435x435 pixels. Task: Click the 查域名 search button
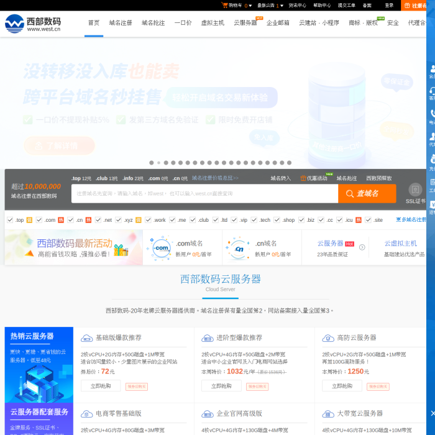tap(367, 193)
